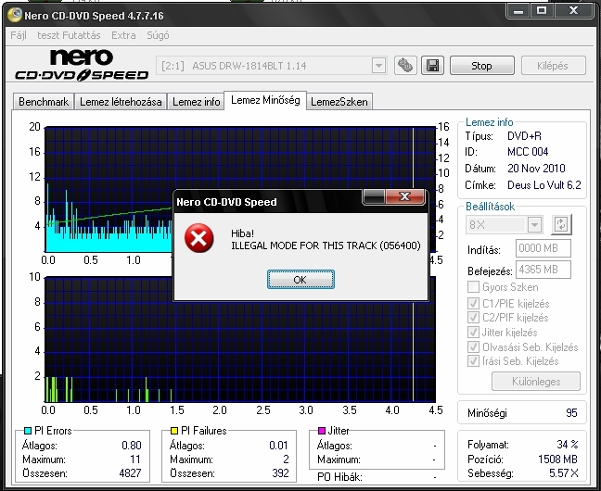Image resolution: width=601 pixels, height=491 pixels.
Task: Click the save floppy disk icon
Action: coord(432,66)
